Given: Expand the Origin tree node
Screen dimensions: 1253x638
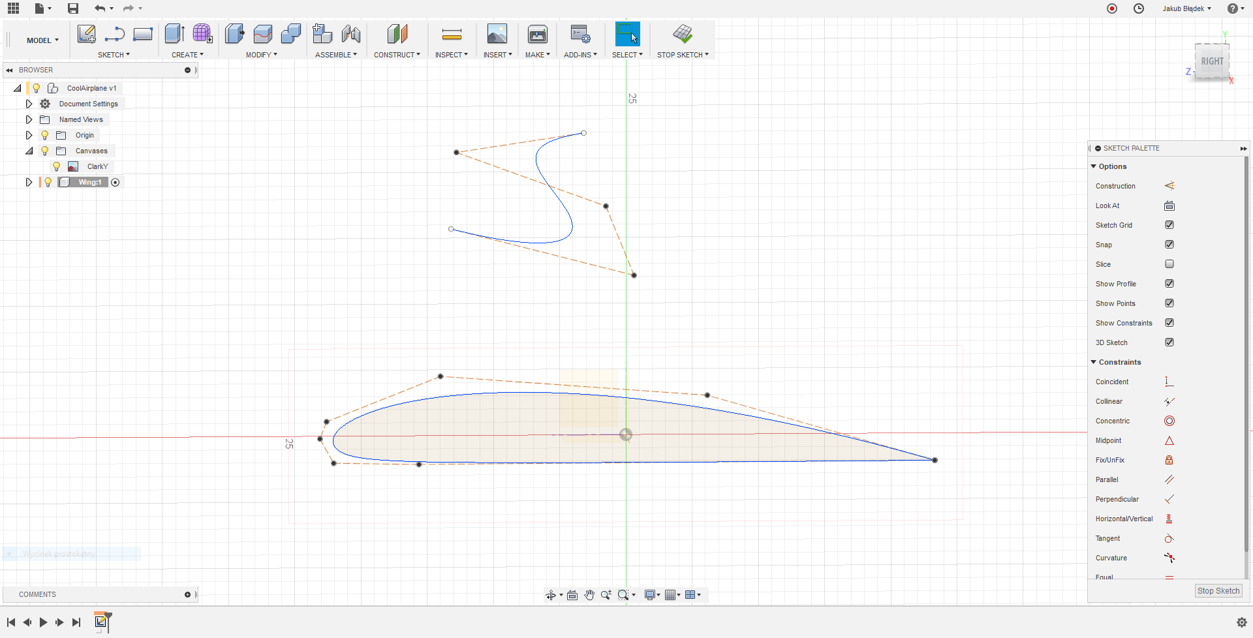Looking at the screenshot, I should pos(29,135).
